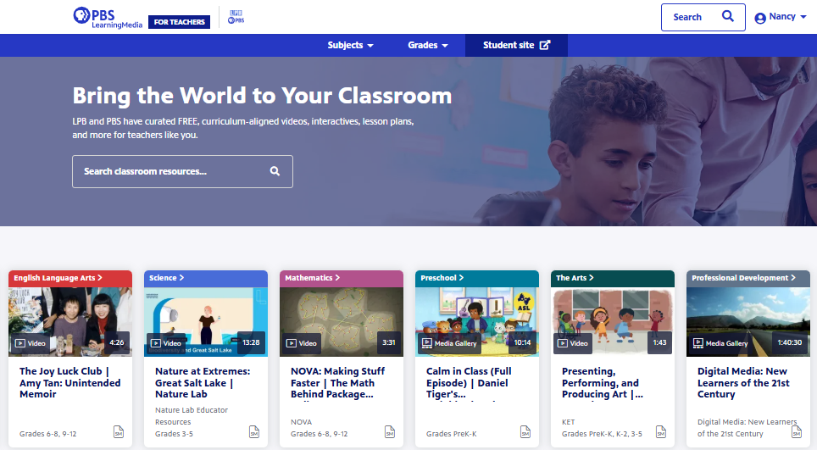Click the Video badge on NOVA thumbnail
This screenshot has width=817, height=450.
[x=301, y=343]
